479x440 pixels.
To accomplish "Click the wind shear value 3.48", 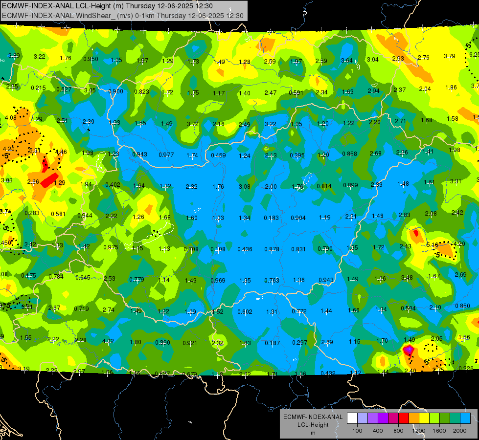I will pos(407,278).
